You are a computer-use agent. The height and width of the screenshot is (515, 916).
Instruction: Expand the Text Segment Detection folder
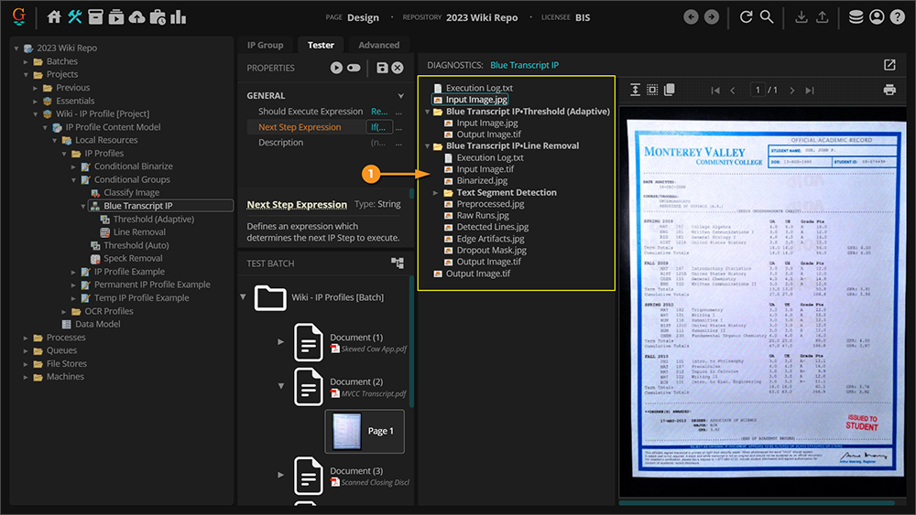coord(435,192)
